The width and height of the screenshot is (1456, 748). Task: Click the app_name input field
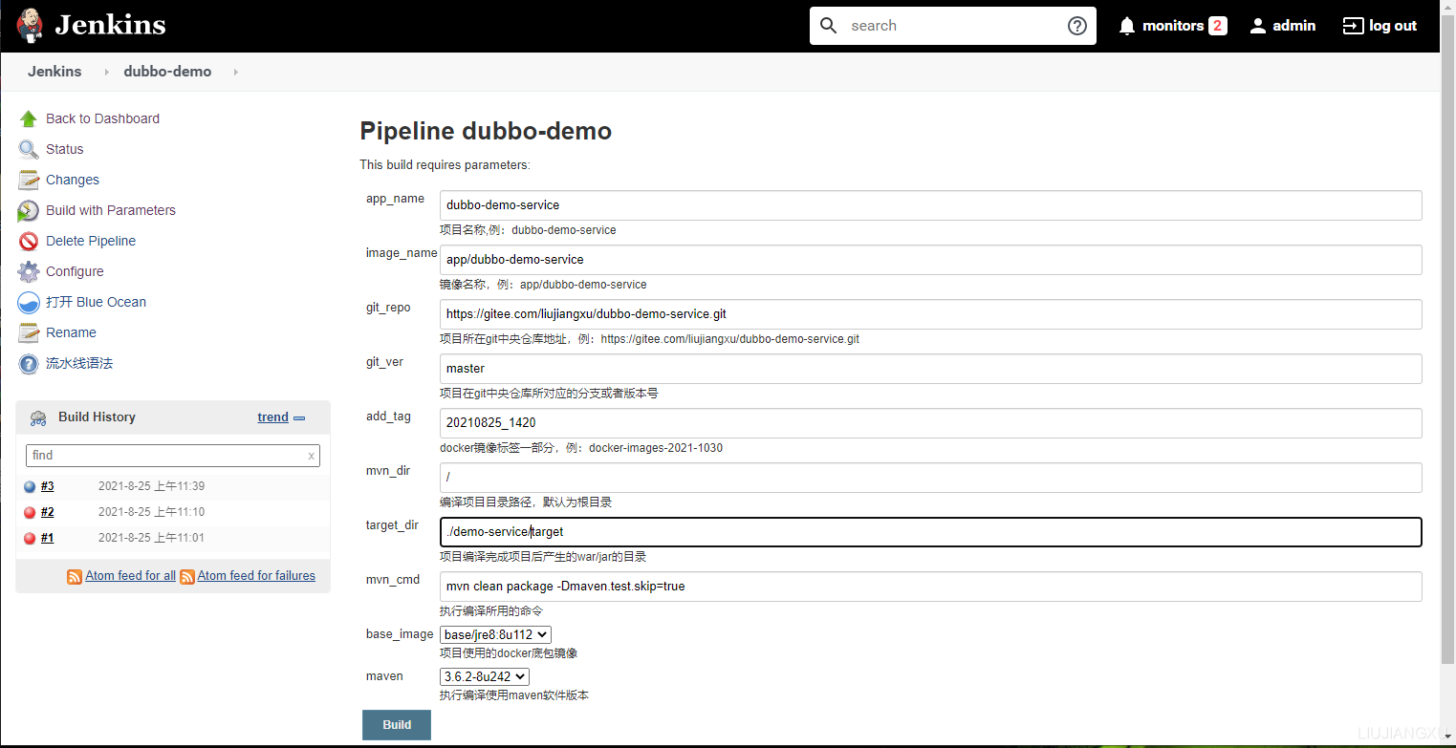[930, 205]
